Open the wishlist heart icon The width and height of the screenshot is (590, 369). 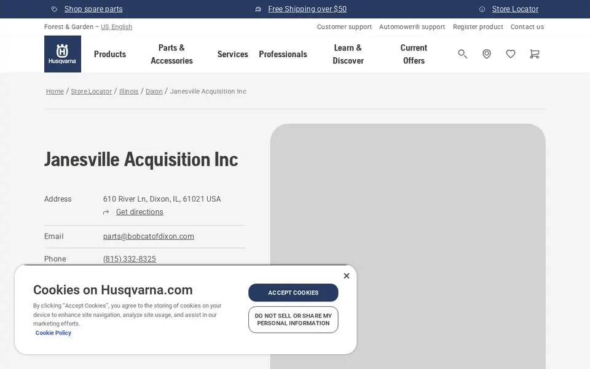click(511, 54)
